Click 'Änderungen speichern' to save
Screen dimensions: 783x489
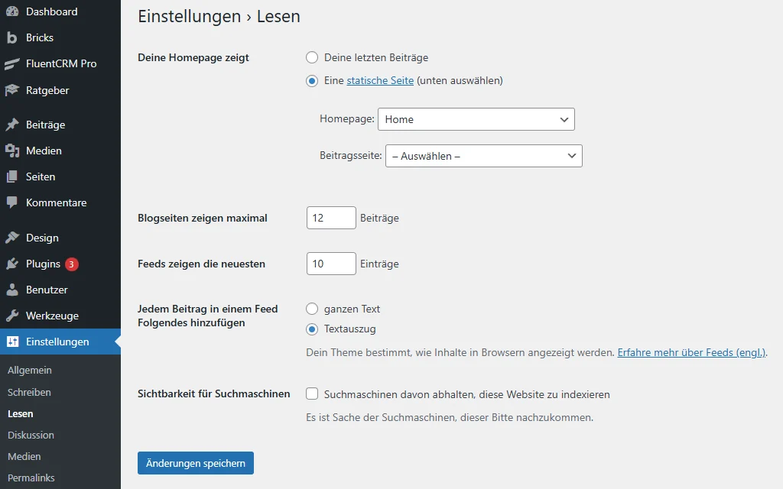195,463
